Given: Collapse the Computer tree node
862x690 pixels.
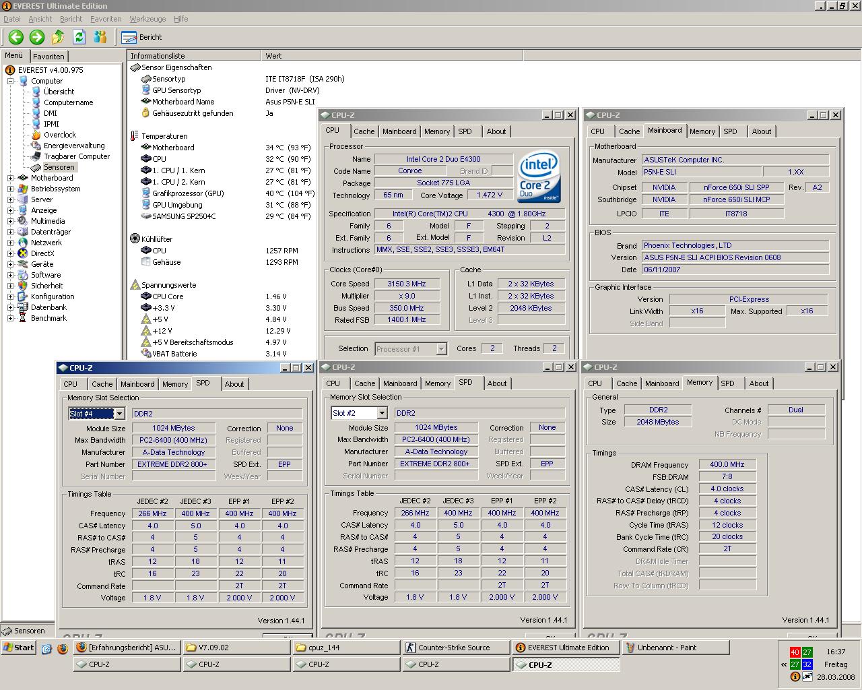Looking at the screenshot, I should point(11,81).
